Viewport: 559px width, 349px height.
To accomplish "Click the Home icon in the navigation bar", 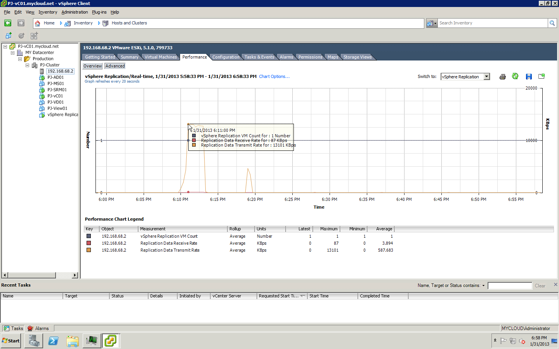I will 38,23.
